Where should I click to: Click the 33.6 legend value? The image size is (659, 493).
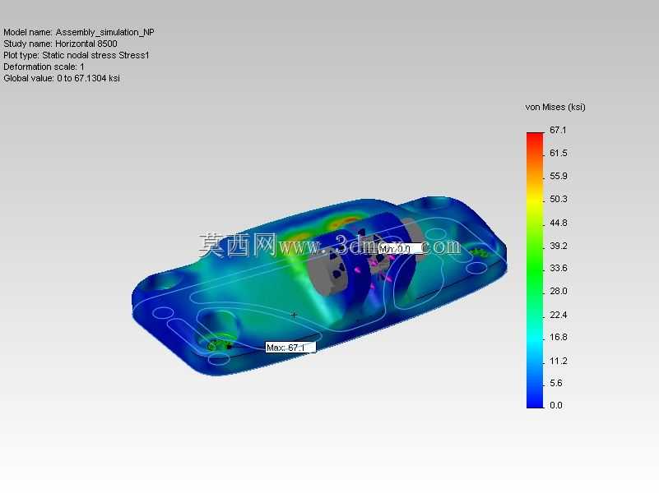coord(559,268)
